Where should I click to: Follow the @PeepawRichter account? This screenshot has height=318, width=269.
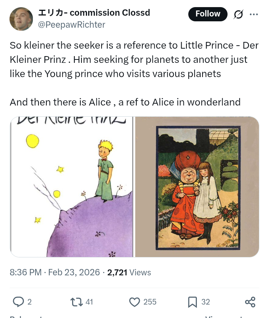point(208,14)
